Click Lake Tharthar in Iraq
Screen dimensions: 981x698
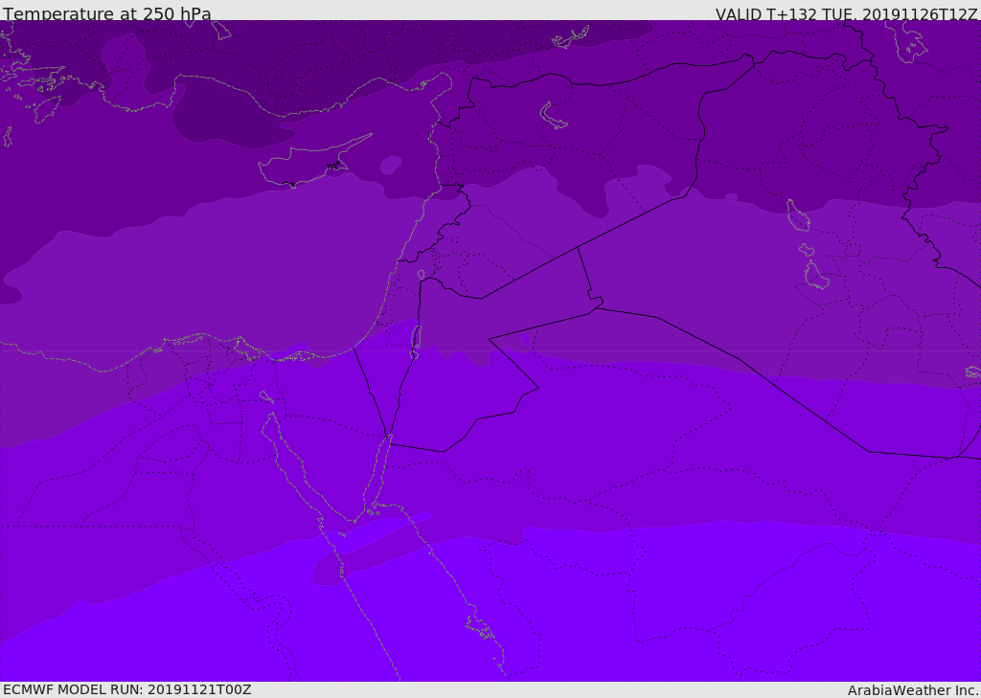coord(798,214)
